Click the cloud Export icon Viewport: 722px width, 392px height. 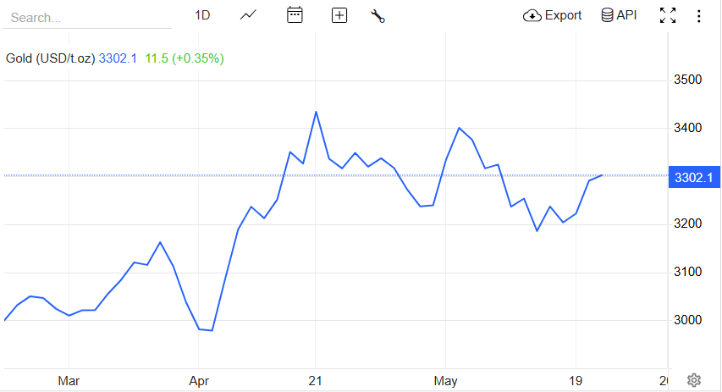tap(532, 15)
